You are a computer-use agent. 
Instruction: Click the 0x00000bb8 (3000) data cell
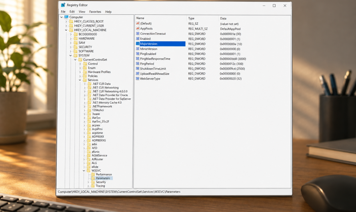click(x=233, y=59)
